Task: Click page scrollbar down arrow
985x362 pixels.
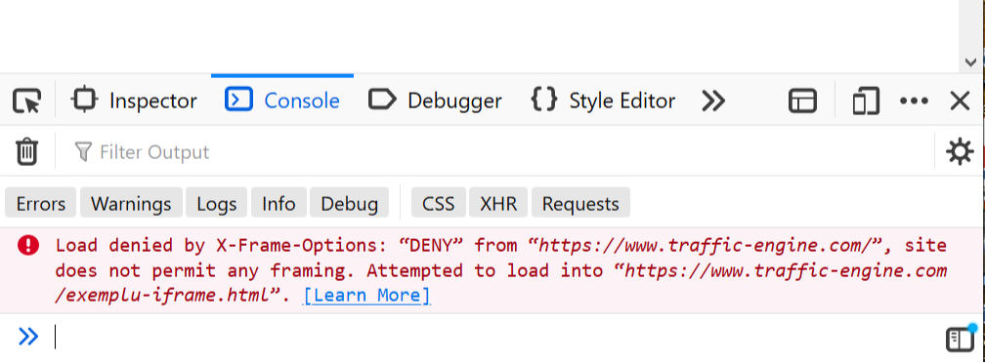Action: (970, 62)
